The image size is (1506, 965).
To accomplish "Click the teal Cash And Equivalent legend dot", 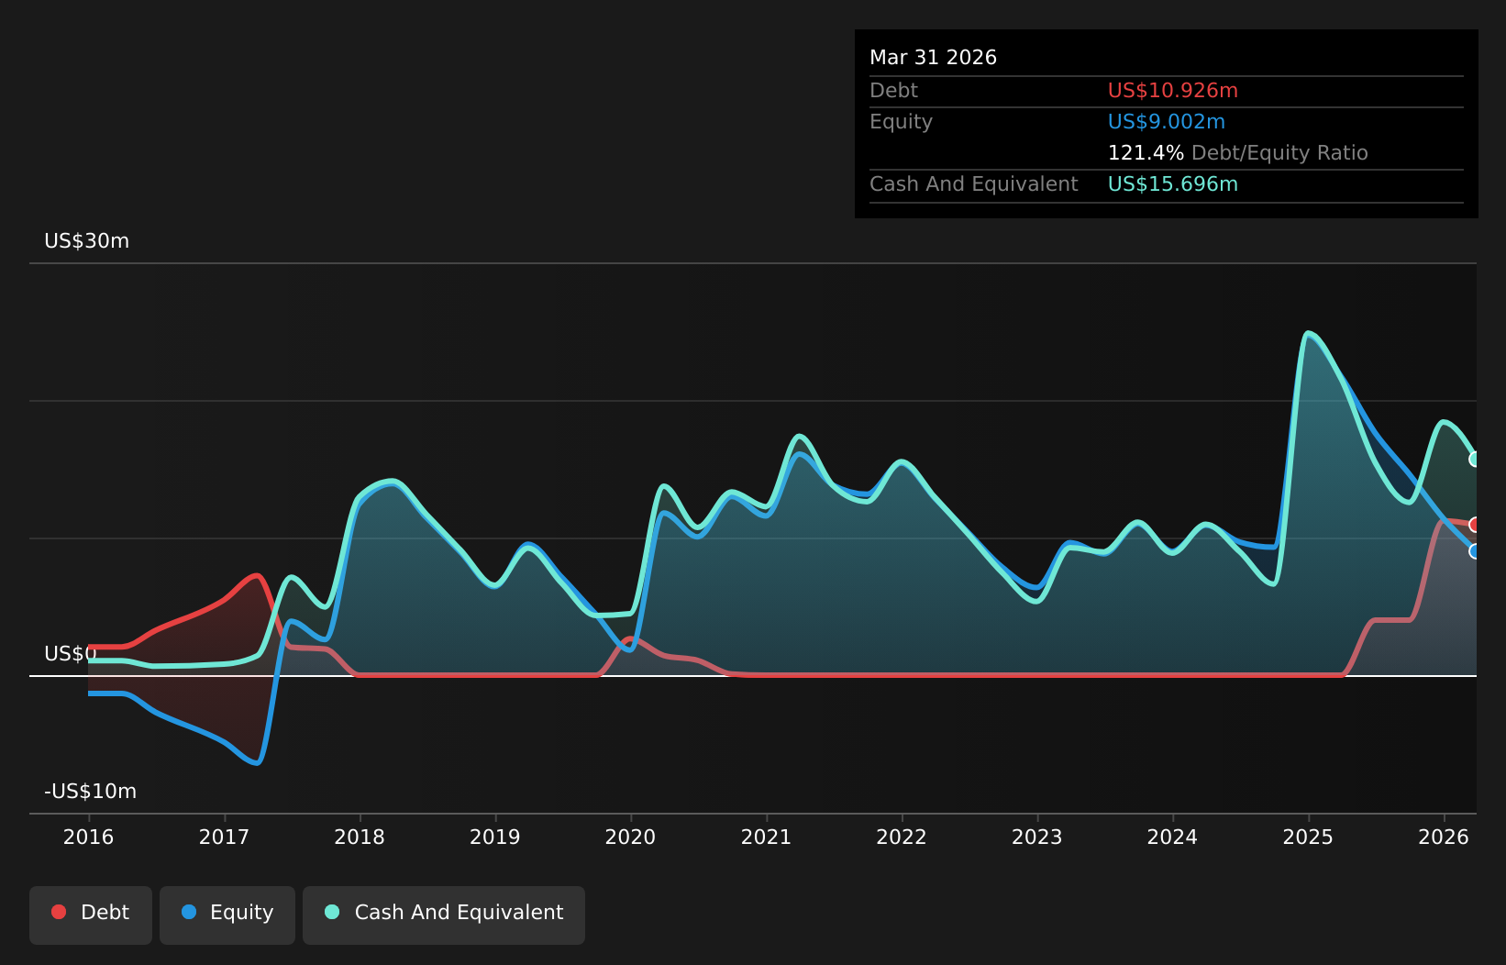I will 332,912.
